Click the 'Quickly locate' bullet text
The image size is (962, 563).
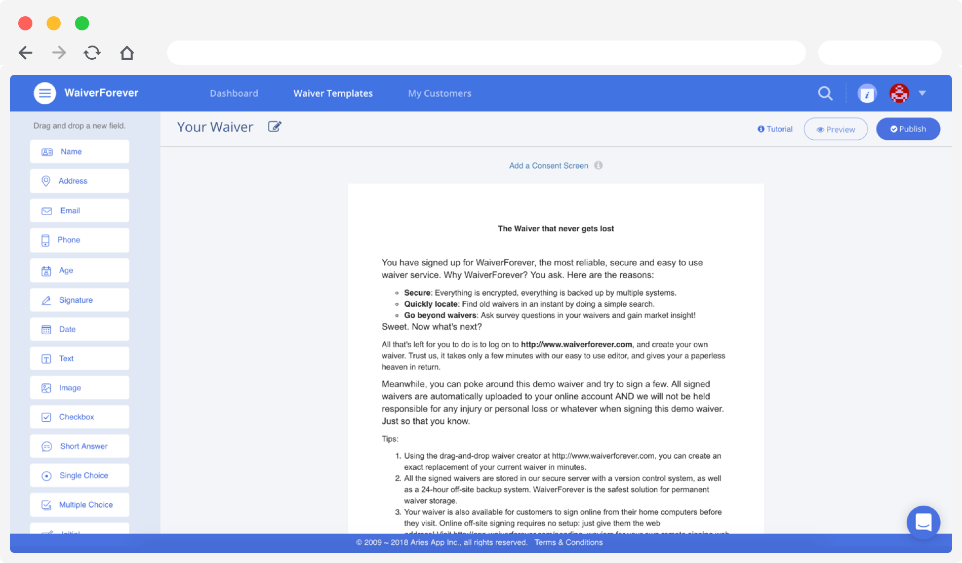(431, 304)
